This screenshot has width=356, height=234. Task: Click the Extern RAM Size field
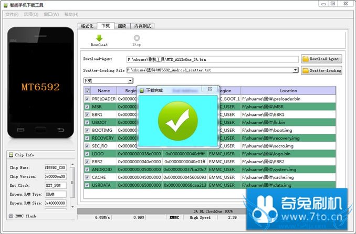[x=56, y=203]
